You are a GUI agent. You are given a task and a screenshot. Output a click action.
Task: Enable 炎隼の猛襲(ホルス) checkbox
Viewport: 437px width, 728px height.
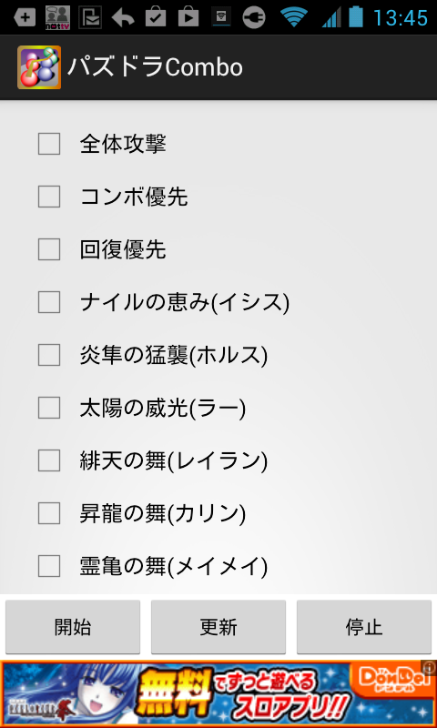[49, 355]
